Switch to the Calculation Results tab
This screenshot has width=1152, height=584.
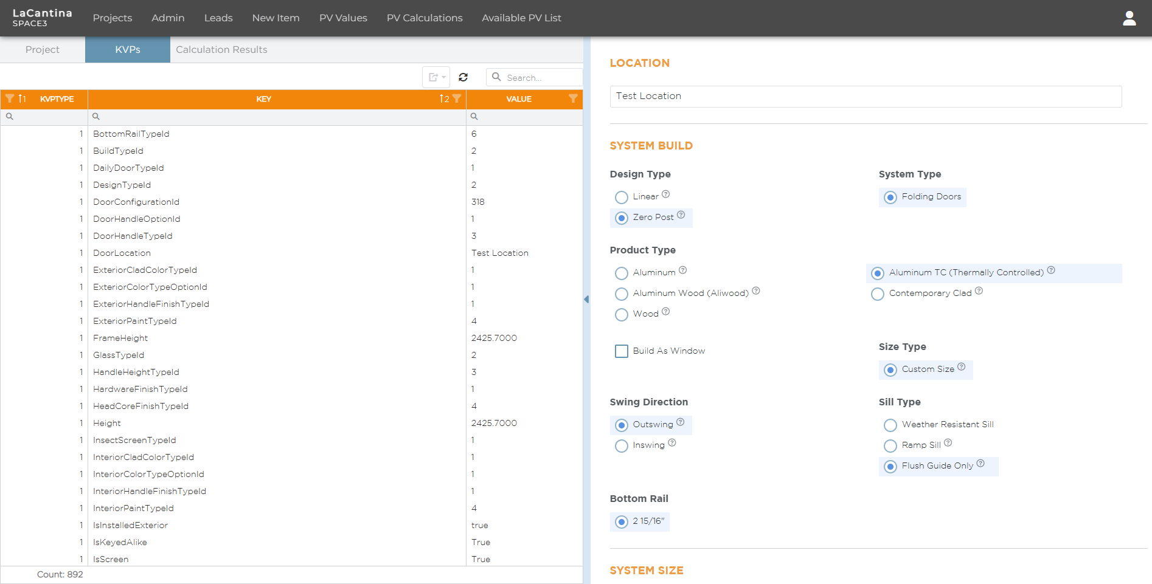[x=221, y=50]
